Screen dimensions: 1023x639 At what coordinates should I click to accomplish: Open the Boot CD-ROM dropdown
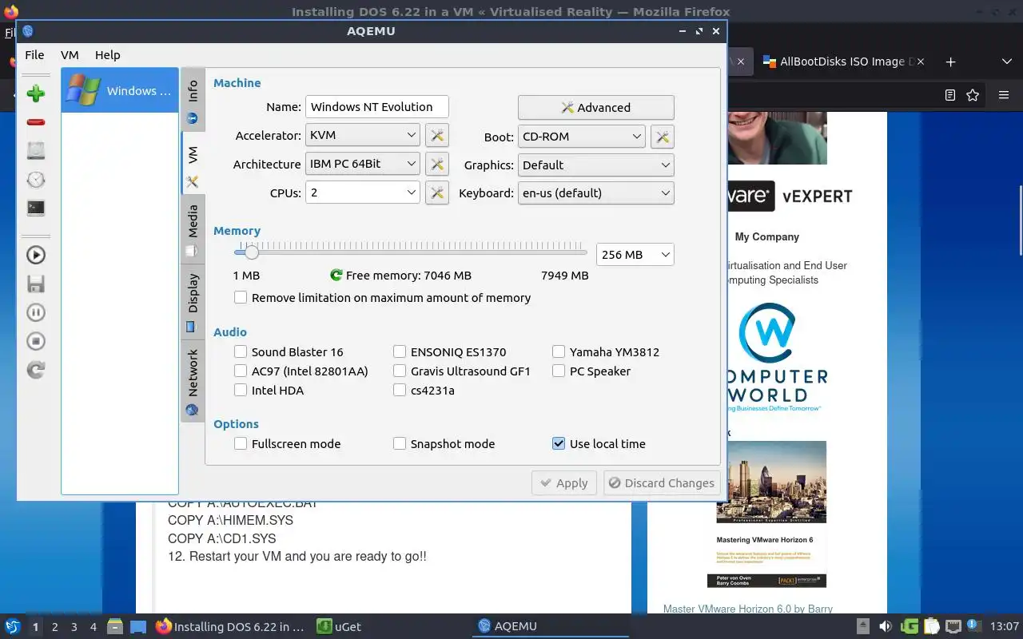(x=581, y=137)
